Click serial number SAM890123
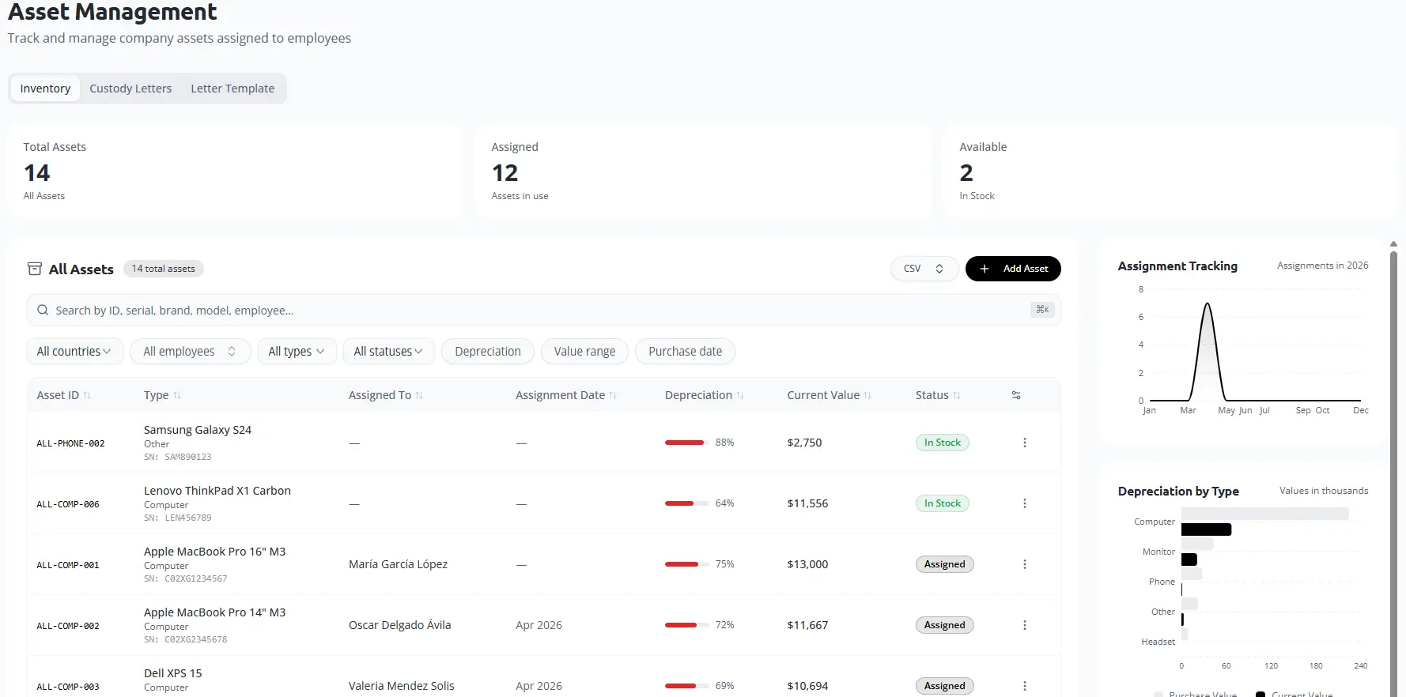 [x=188, y=457]
